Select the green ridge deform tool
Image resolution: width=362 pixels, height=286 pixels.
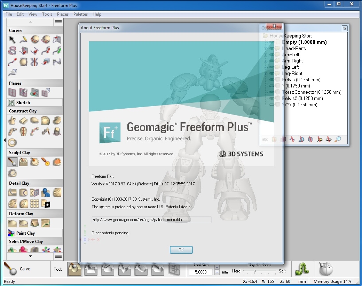(46, 223)
